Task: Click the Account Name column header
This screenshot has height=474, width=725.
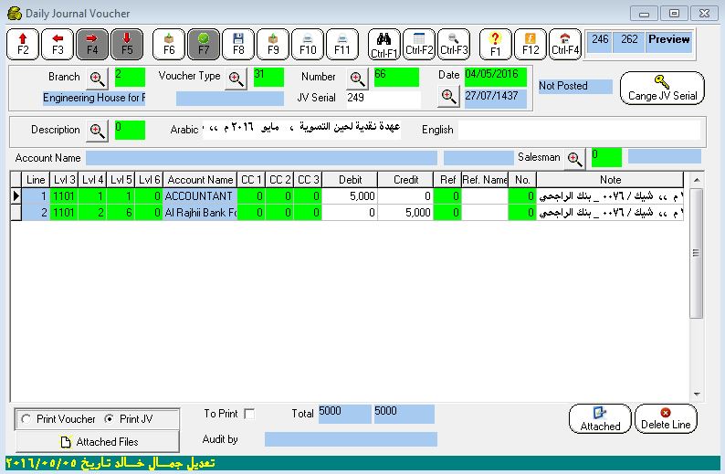Action: (x=200, y=180)
